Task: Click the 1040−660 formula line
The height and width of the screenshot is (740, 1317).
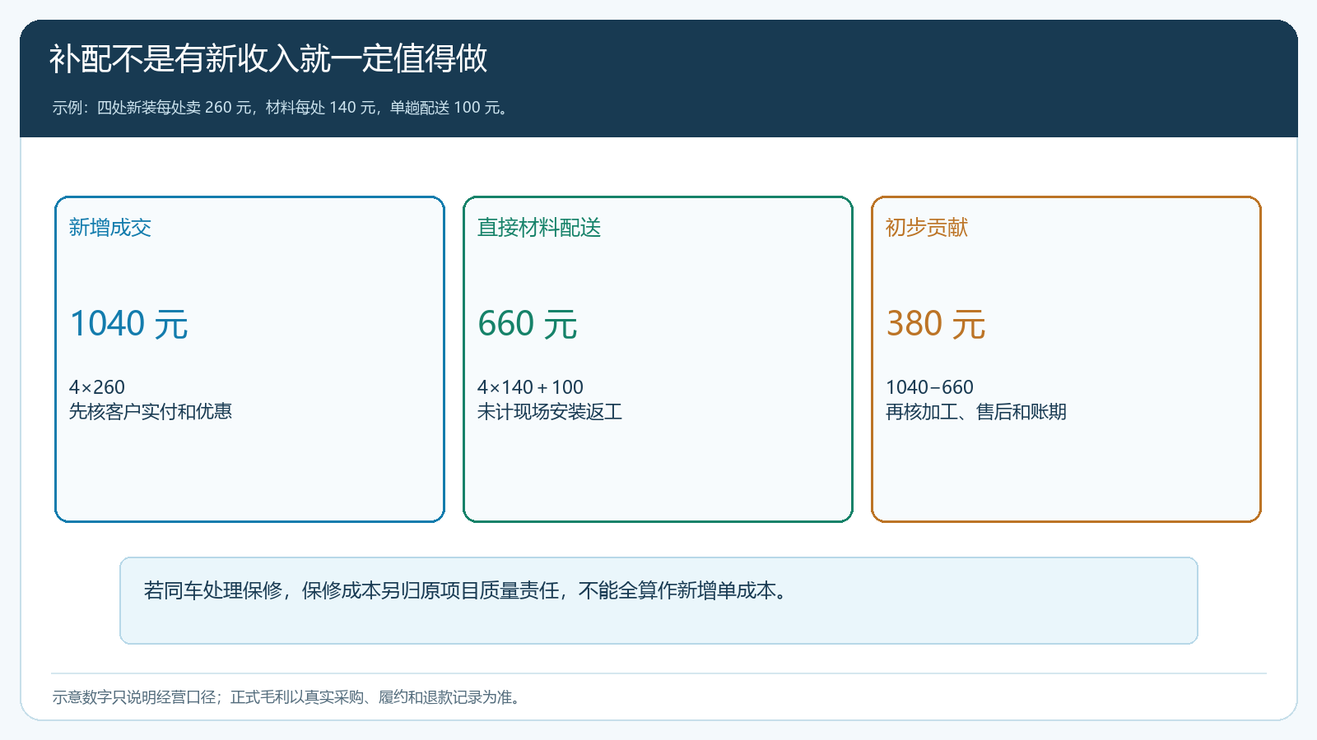Action: coord(929,387)
